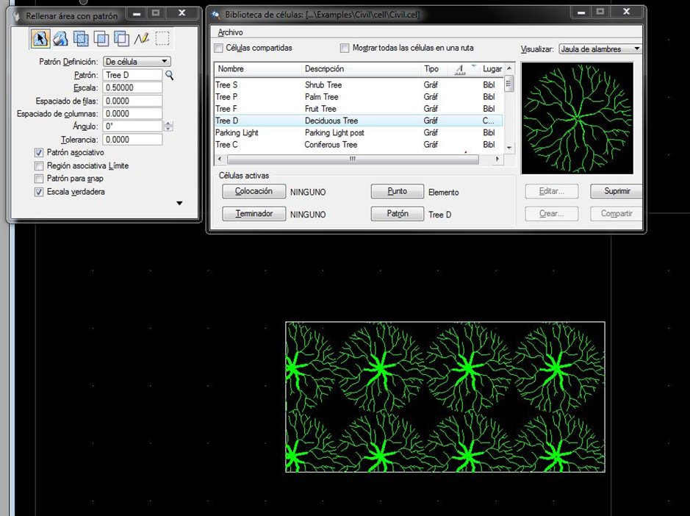Click the Ángulo input field
Image resolution: width=690 pixels, height=516 pixels.
click(132, 126)
